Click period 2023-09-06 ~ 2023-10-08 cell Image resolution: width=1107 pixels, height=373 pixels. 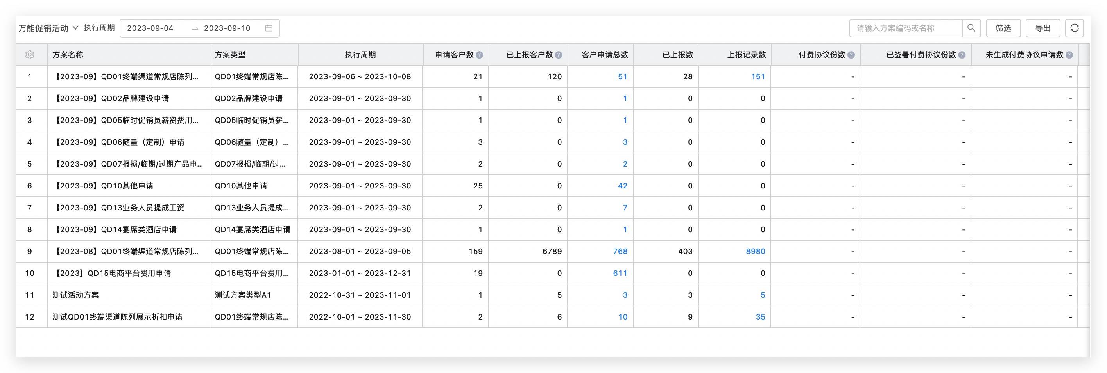(x=360, y=76)
